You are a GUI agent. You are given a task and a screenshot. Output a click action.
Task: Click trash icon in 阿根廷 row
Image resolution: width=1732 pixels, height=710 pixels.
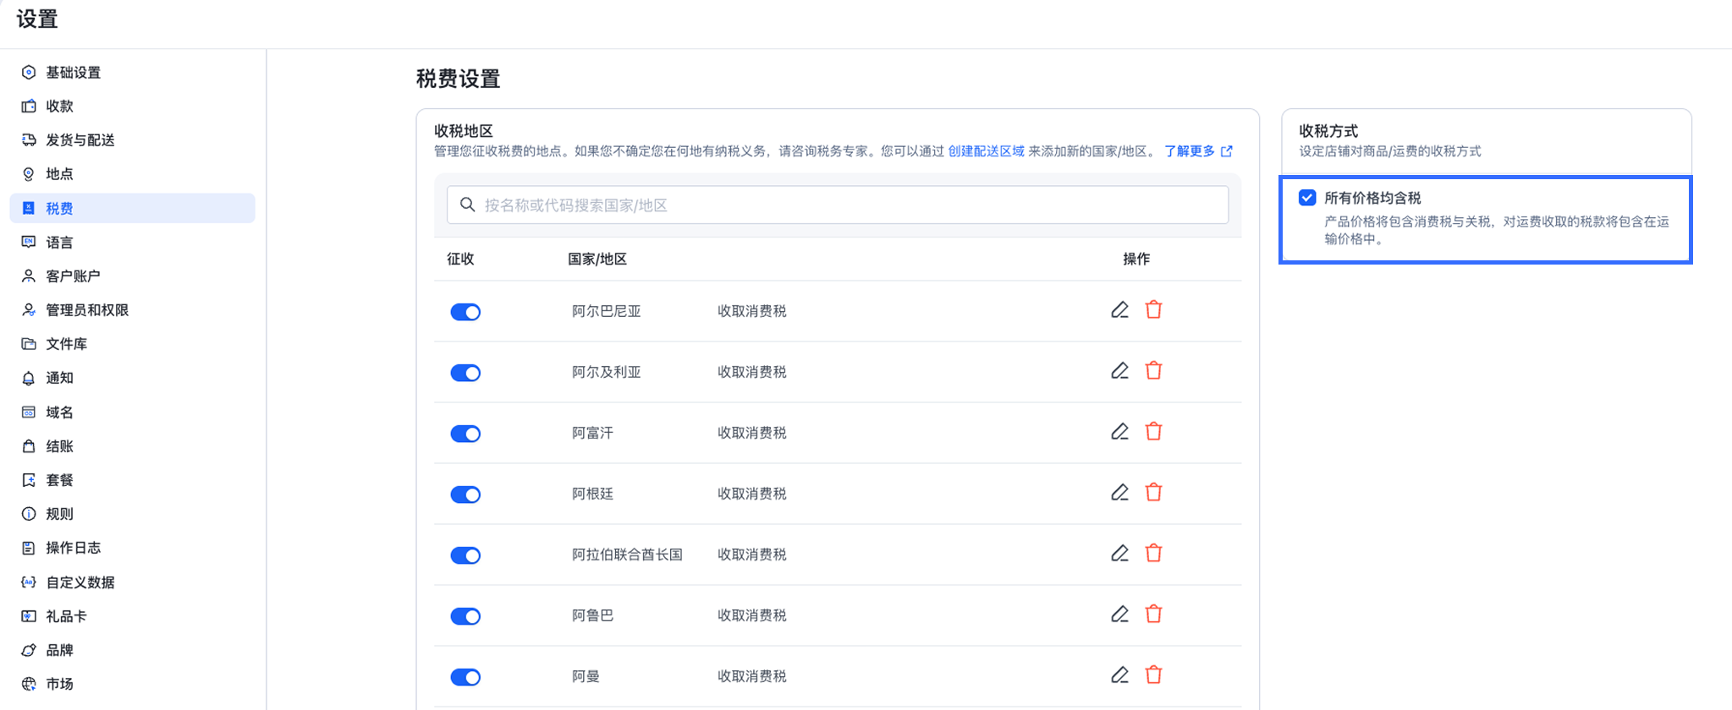point(1153,493)
